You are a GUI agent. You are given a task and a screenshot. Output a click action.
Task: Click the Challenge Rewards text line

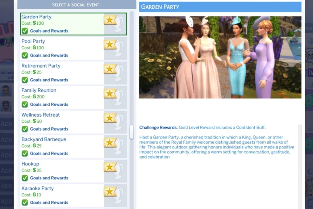click(x=203, y=128)
